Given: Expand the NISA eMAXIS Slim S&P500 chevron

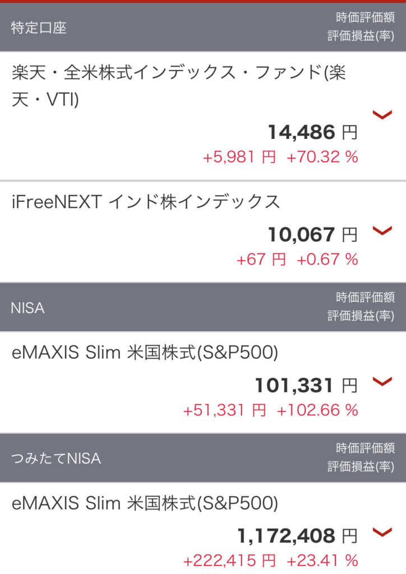Looking at the screenshot, I should pos(382,381).
